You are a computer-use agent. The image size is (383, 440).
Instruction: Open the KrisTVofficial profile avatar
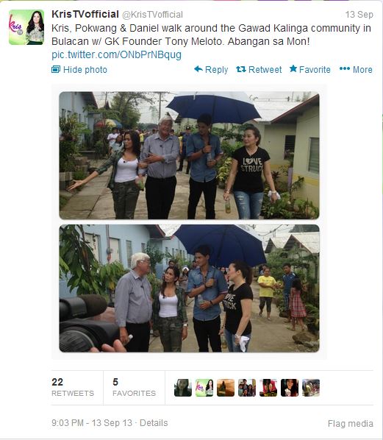click(26, 27)
